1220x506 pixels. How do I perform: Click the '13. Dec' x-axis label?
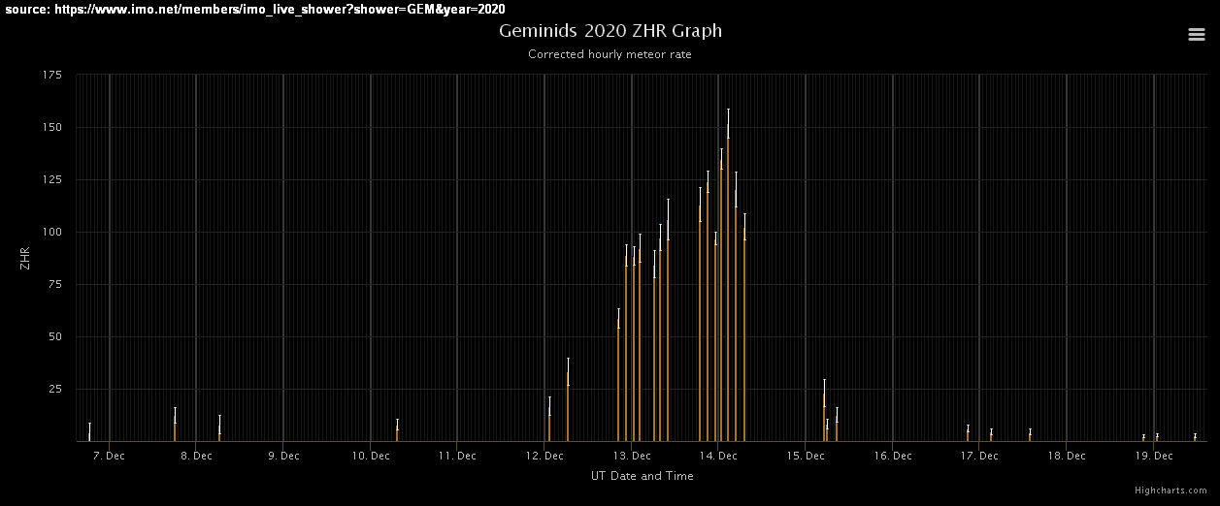[x=631, y=456]
